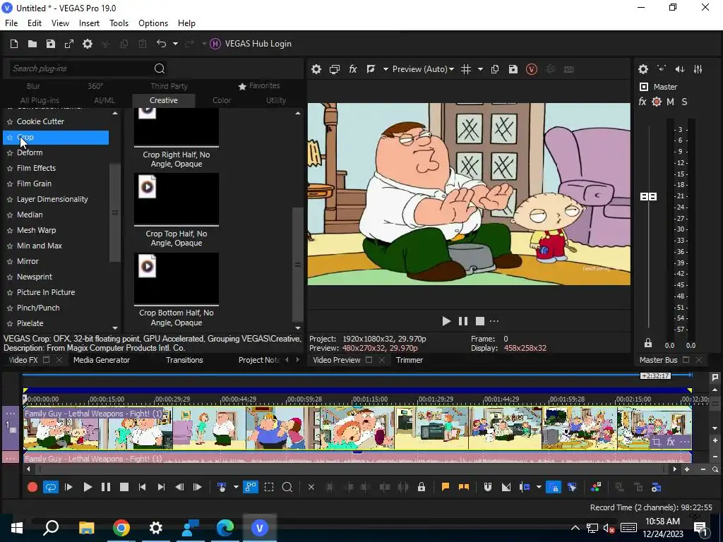Open mixing console sliders icon

tap(698, 69)
